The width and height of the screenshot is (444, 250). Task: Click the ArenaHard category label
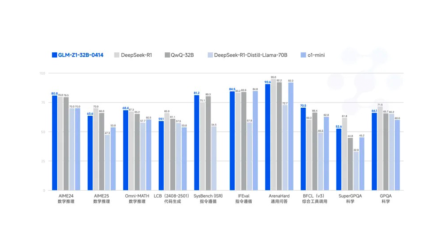pyautogui.click(x=279, y=196)
